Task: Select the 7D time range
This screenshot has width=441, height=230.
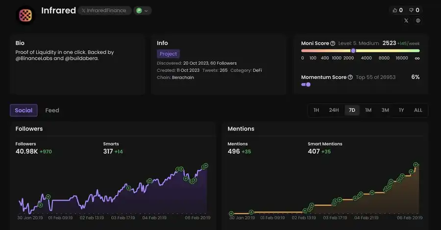Action: point(352,110)
